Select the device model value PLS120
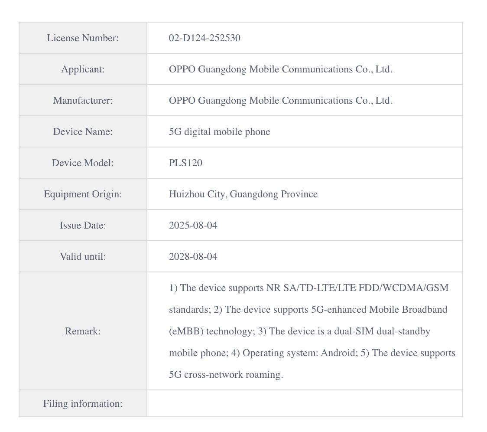The image size is (487, 432). click(185, 163)
